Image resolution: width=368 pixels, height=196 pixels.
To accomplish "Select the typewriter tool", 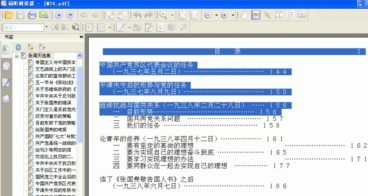I will [x=160, y=27].
